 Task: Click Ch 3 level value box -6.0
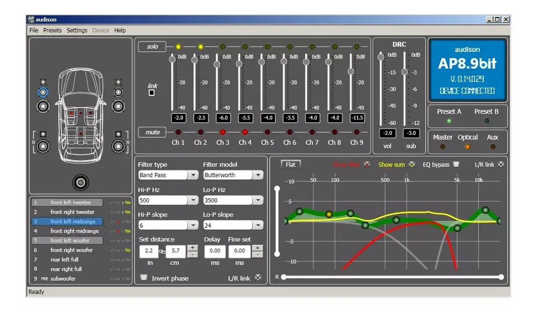point(223,118)
